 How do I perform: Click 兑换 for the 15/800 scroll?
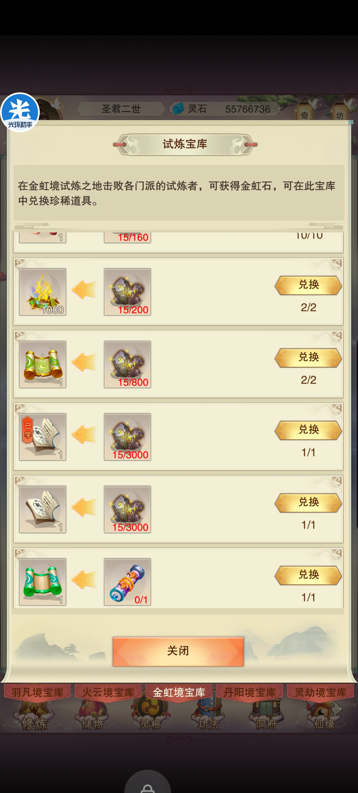tap(308, 358)
